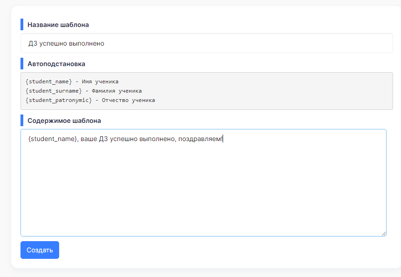
Task: Click the Содержимое шаблона label
Action: point(64,121)
